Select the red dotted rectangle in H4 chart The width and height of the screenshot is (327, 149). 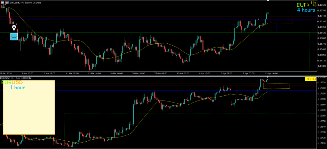pos(282,20)
